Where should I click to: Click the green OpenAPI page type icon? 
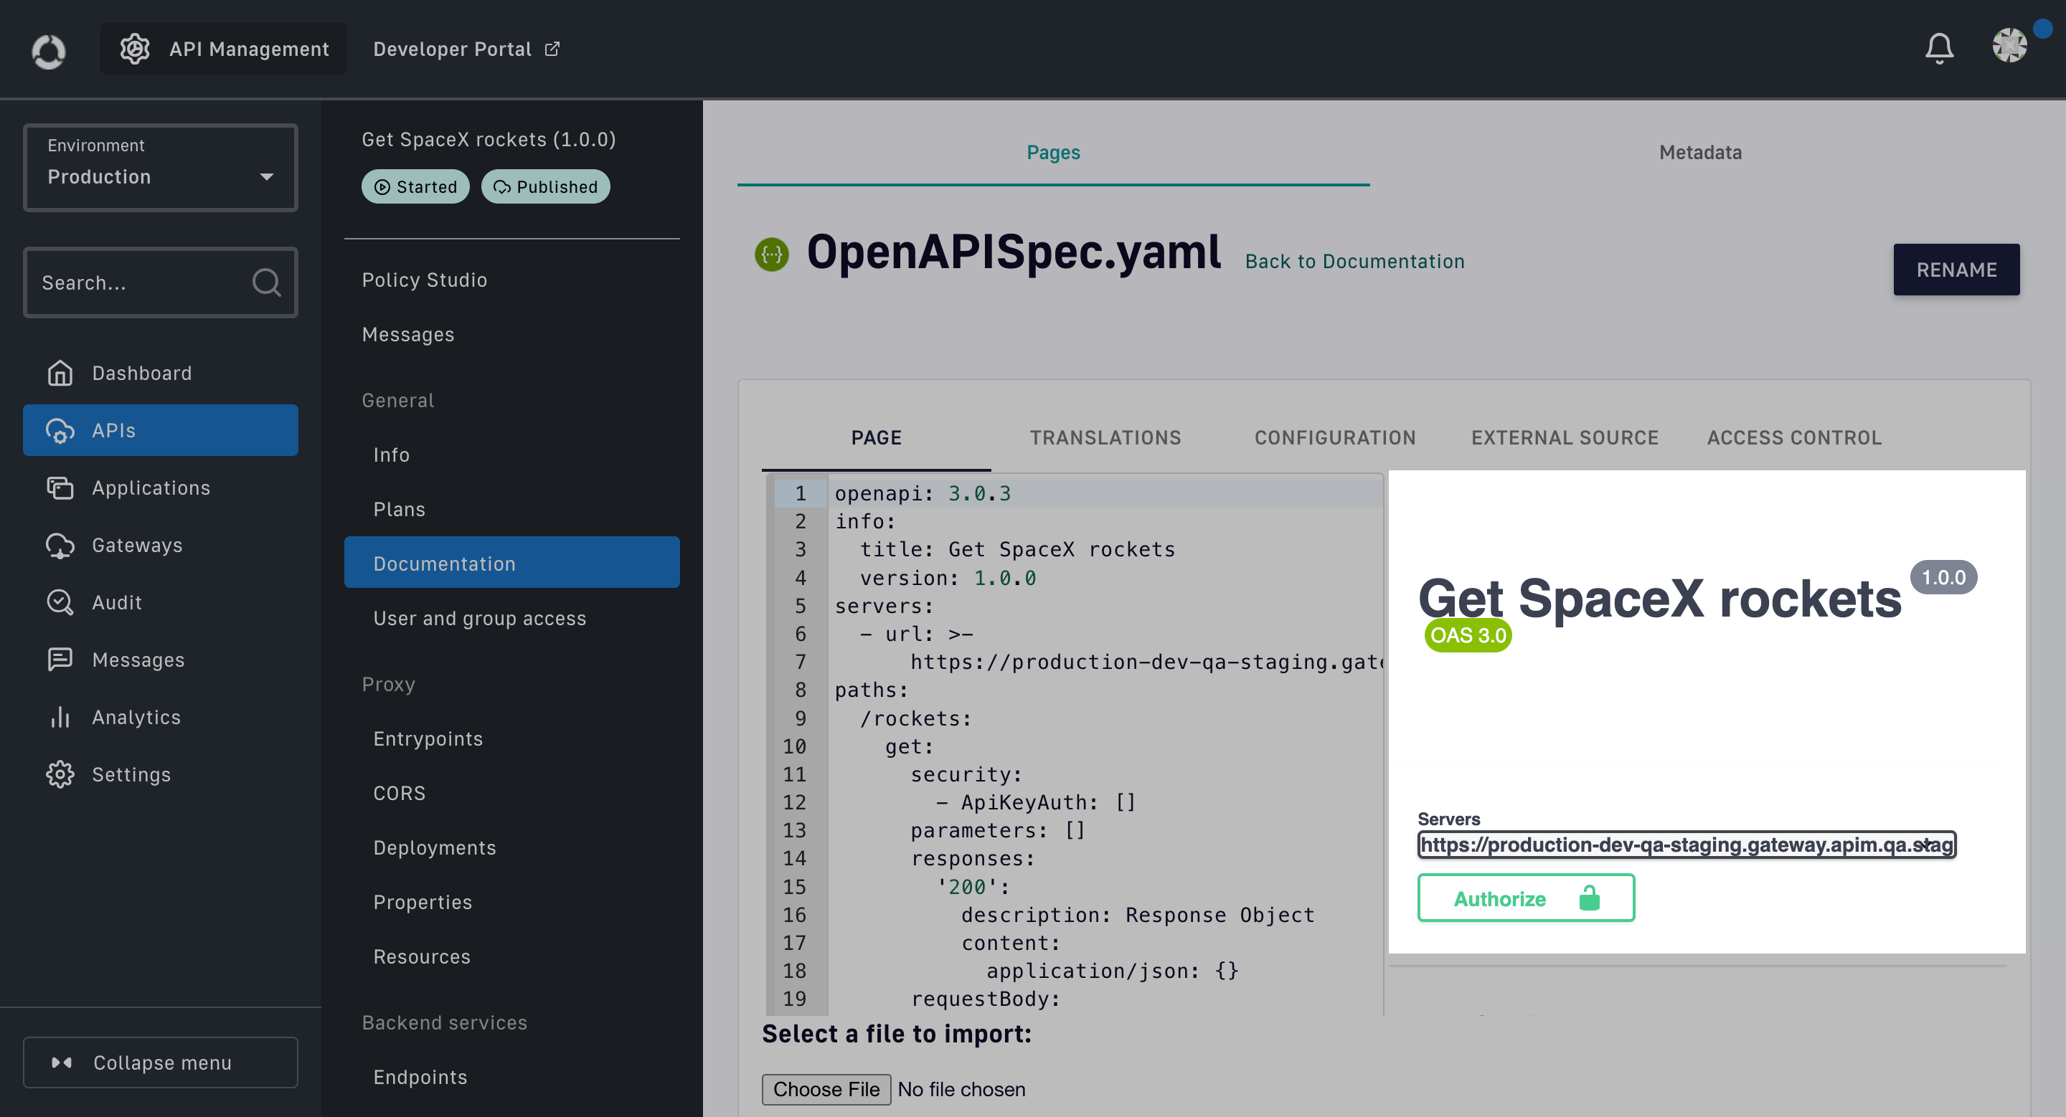772,254
